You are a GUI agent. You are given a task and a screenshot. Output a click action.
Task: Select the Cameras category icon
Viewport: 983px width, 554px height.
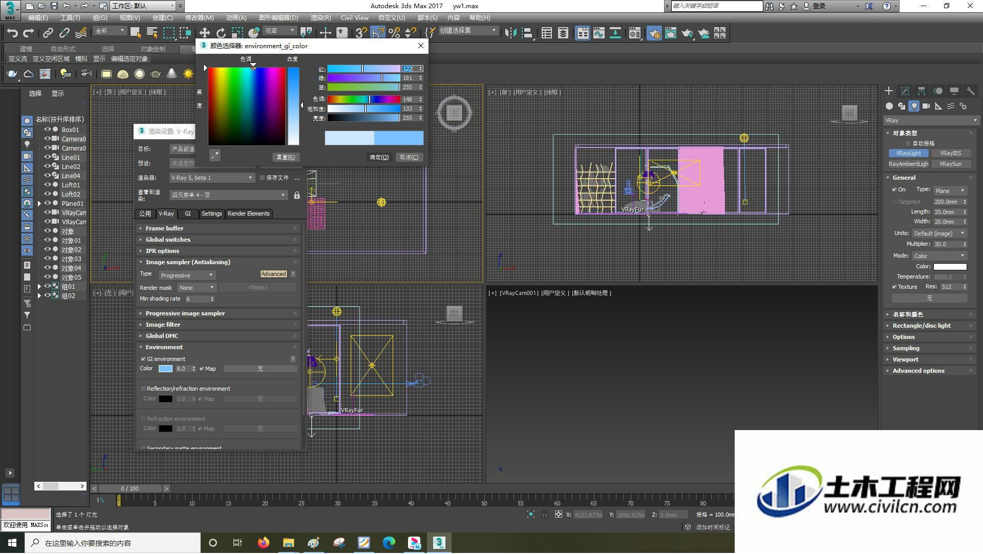(x=926, y=106)
